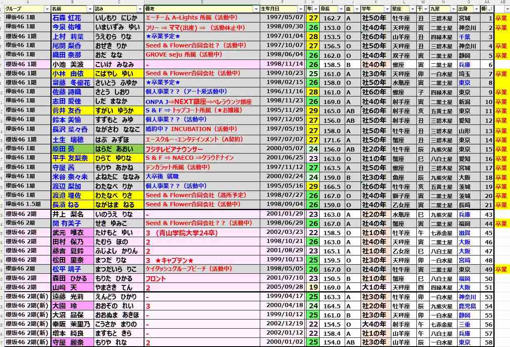510x347 pixels.
Task: Click the height value 171.6
Action: [332, 140]
